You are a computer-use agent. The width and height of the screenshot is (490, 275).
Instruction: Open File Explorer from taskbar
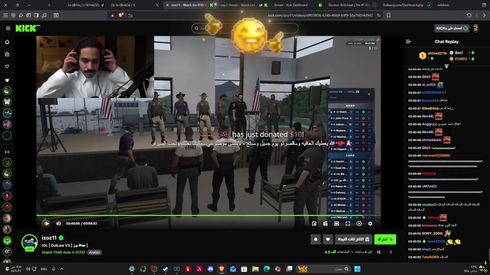pyautogui.click(x=255, y=269)
